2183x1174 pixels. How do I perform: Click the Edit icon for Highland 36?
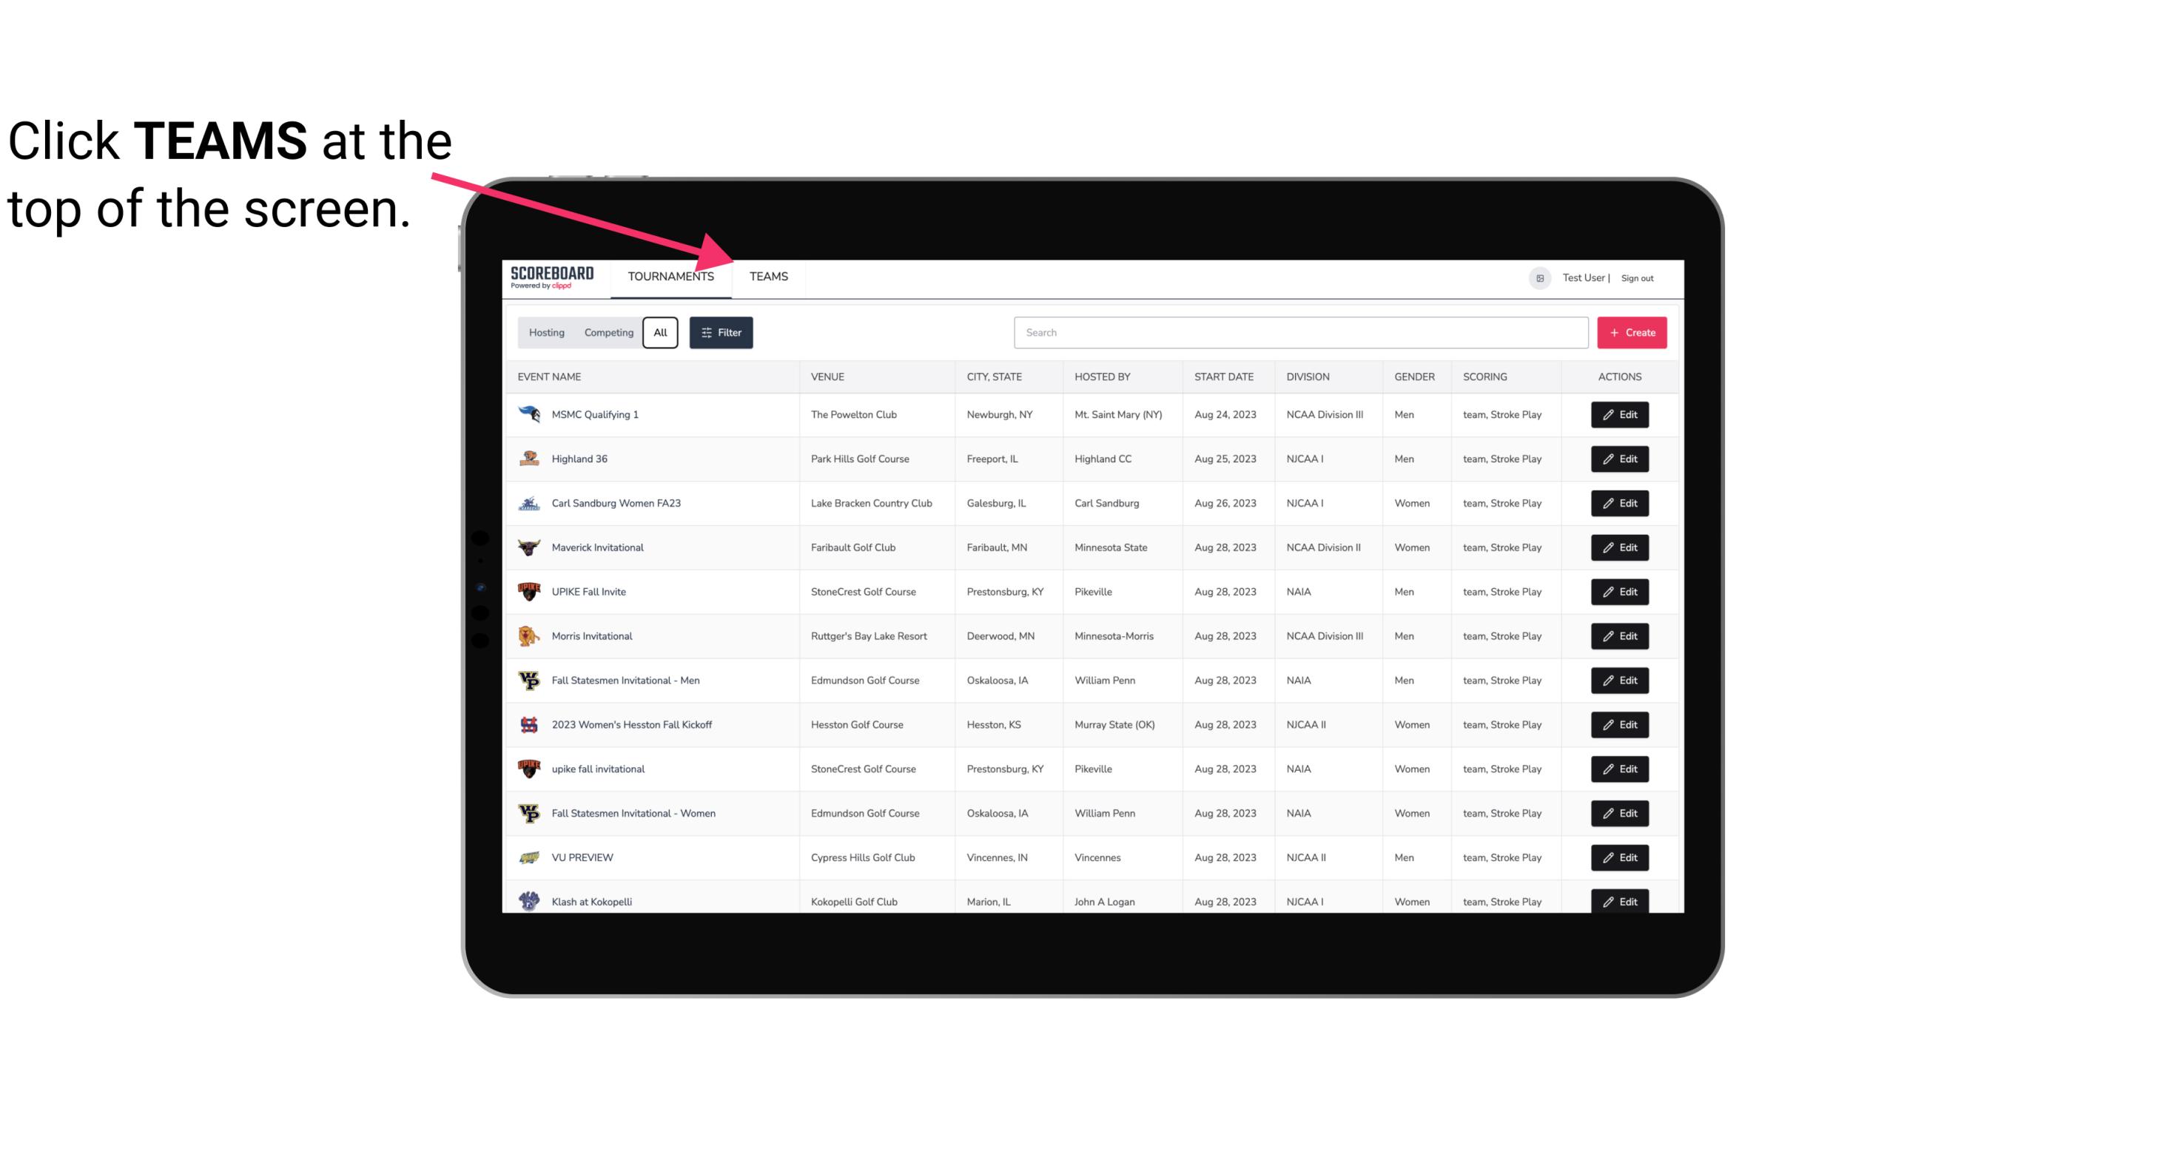[x=1619, y=459]
